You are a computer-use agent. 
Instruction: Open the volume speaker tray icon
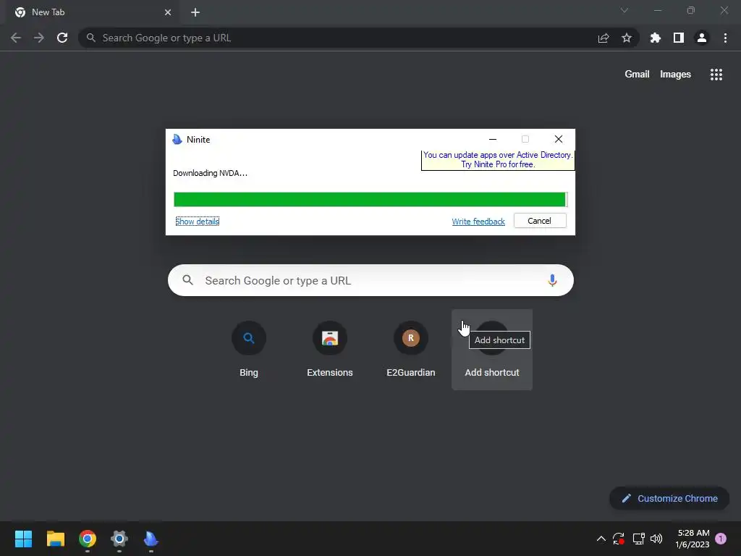point(656,539)
